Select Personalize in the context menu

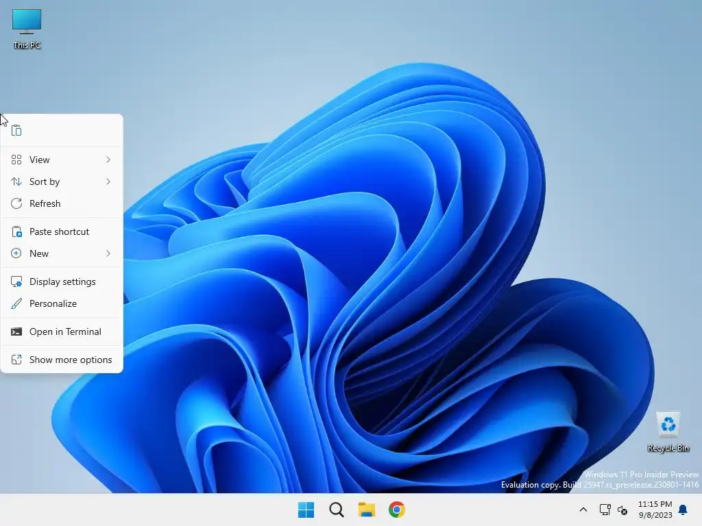62,303
